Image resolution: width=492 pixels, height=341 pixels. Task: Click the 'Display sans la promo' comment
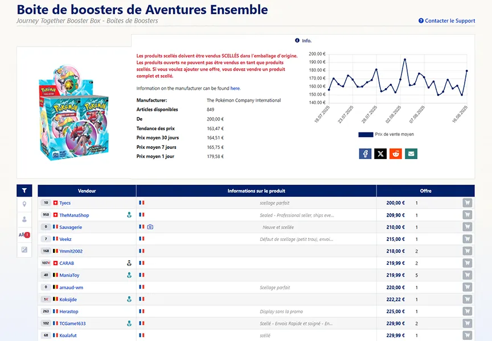[x=281, y=311]
